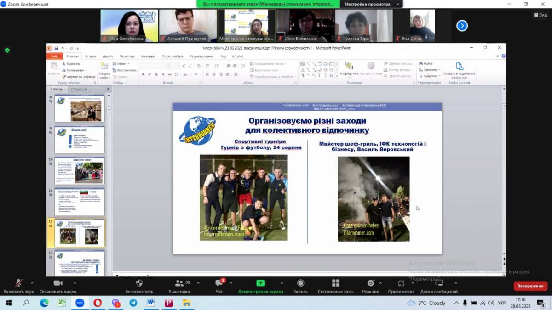The width and height of the screenshot is (552, 310).
Task: Select slide 11 thumbnail in panel
Action: (80, 202)
